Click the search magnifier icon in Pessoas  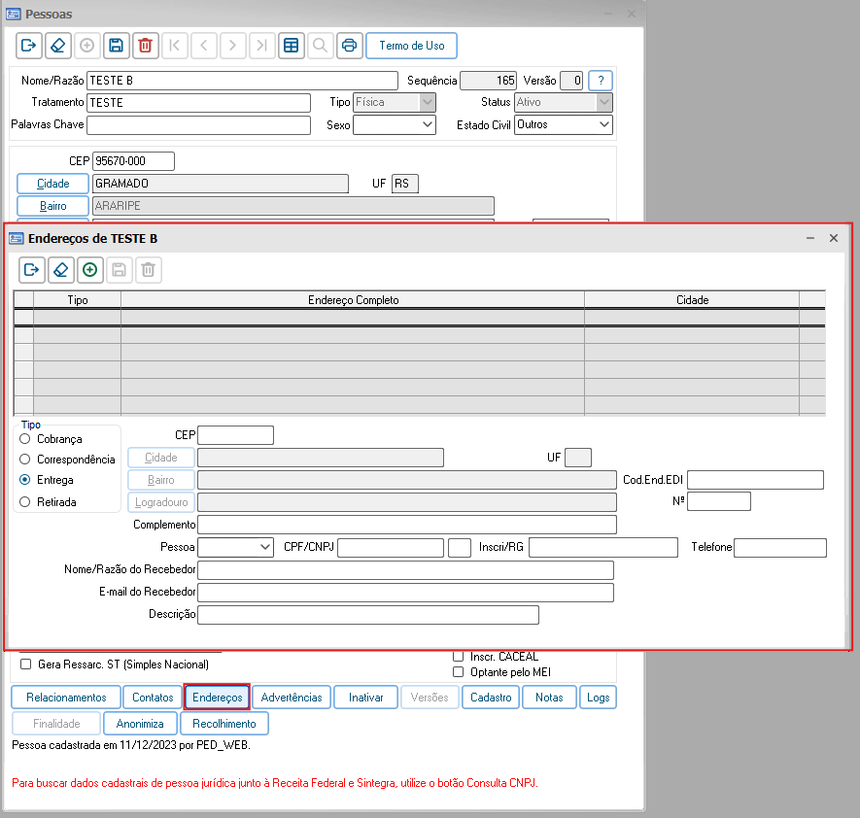point(321,46)
